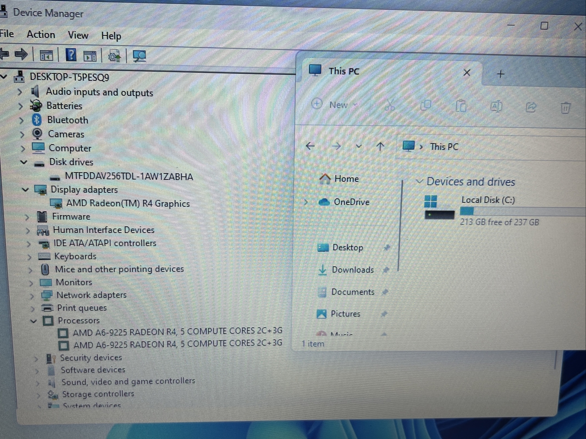Open the Help menu
Viewport: 586px width, 439px height.
coord(111,36)
